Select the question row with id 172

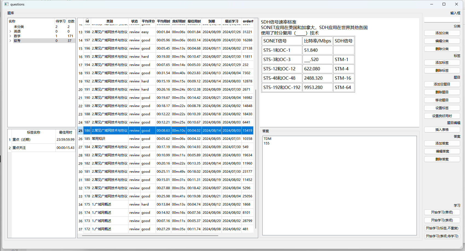[x=166, y=229]
